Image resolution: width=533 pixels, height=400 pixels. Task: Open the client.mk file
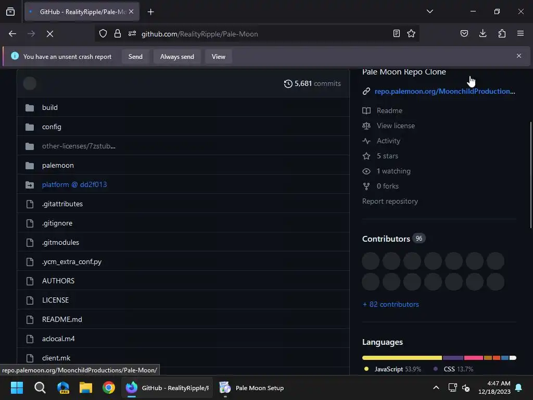pos(56,358)
